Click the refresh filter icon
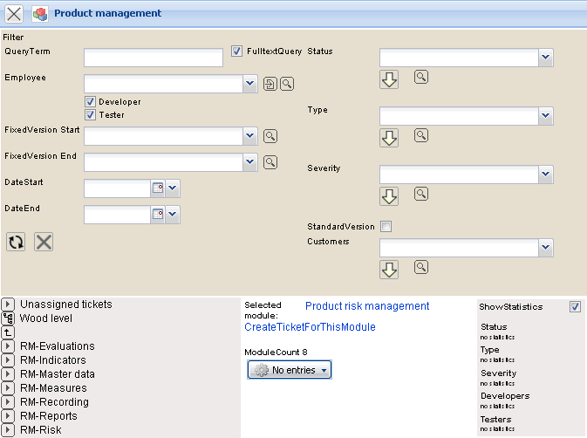This screenshot has height=438, width=587. click(16, 242)
